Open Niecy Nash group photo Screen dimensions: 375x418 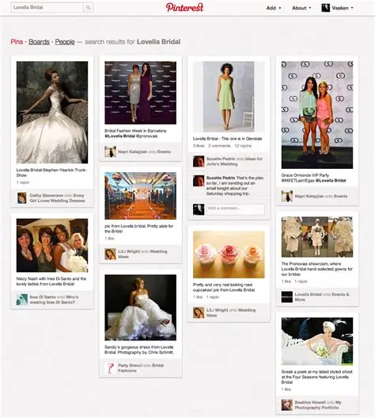click(x=52, y=245)
